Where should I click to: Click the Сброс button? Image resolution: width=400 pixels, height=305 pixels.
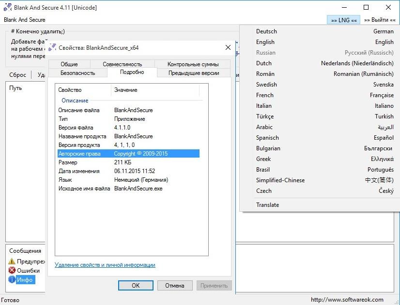pos(17,75)
